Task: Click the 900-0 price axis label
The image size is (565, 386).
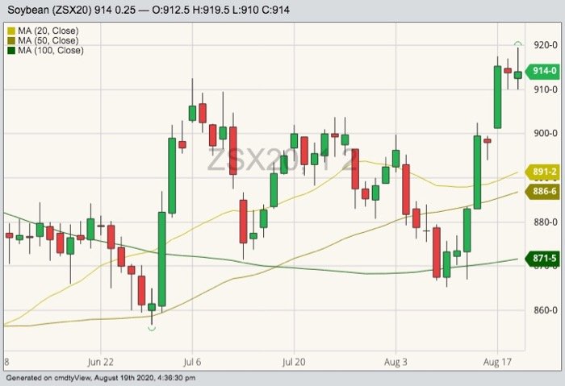Action: click(x=545, y=134)
